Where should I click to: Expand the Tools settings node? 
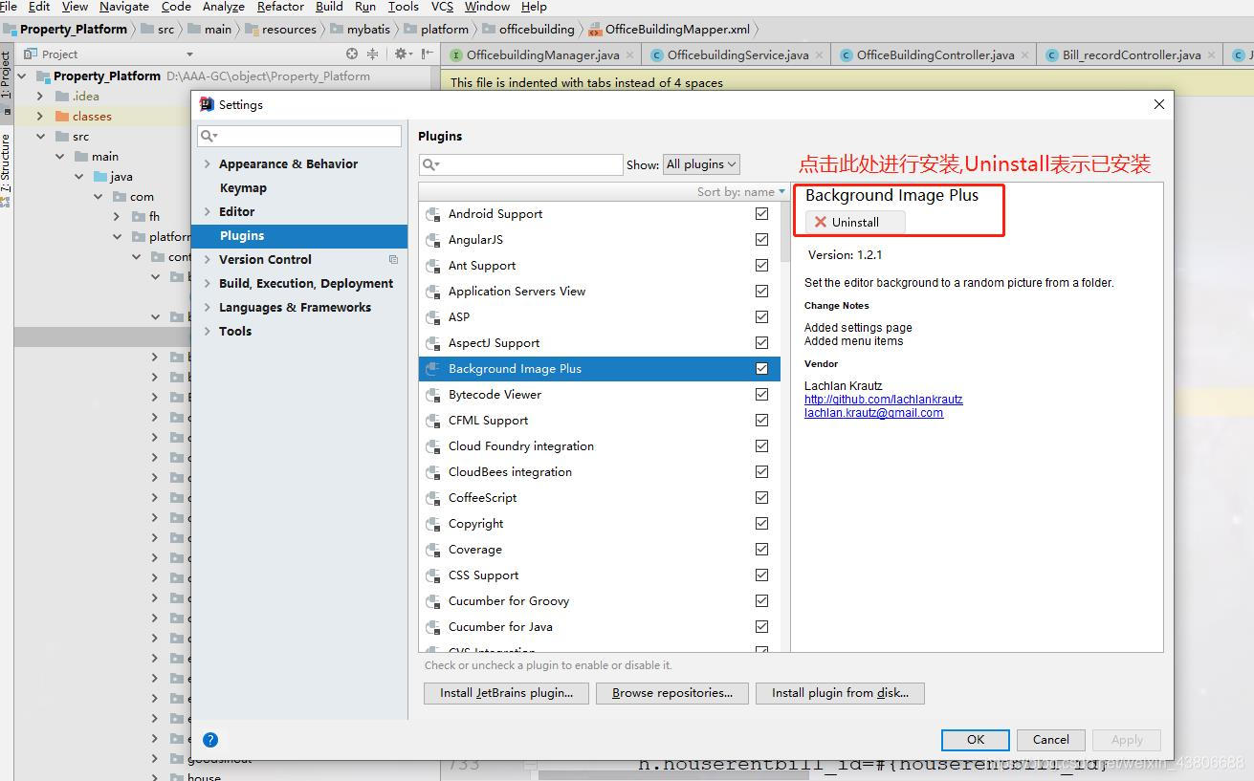click(208, 332)
